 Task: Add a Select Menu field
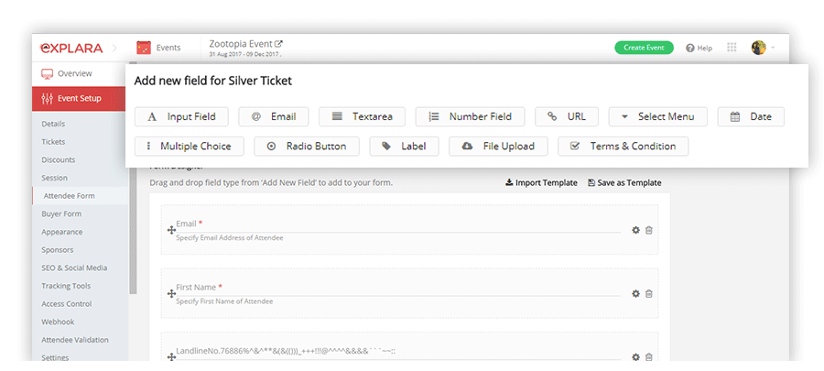tap(658, 116)
